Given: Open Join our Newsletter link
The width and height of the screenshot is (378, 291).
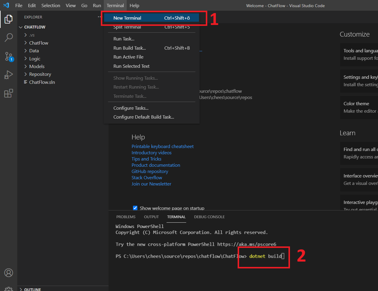Looking at the screenshot, I should [x=151, y=184].
